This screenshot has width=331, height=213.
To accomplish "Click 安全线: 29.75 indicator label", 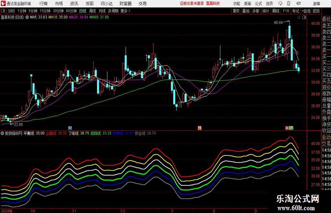I will click(145, 133).
